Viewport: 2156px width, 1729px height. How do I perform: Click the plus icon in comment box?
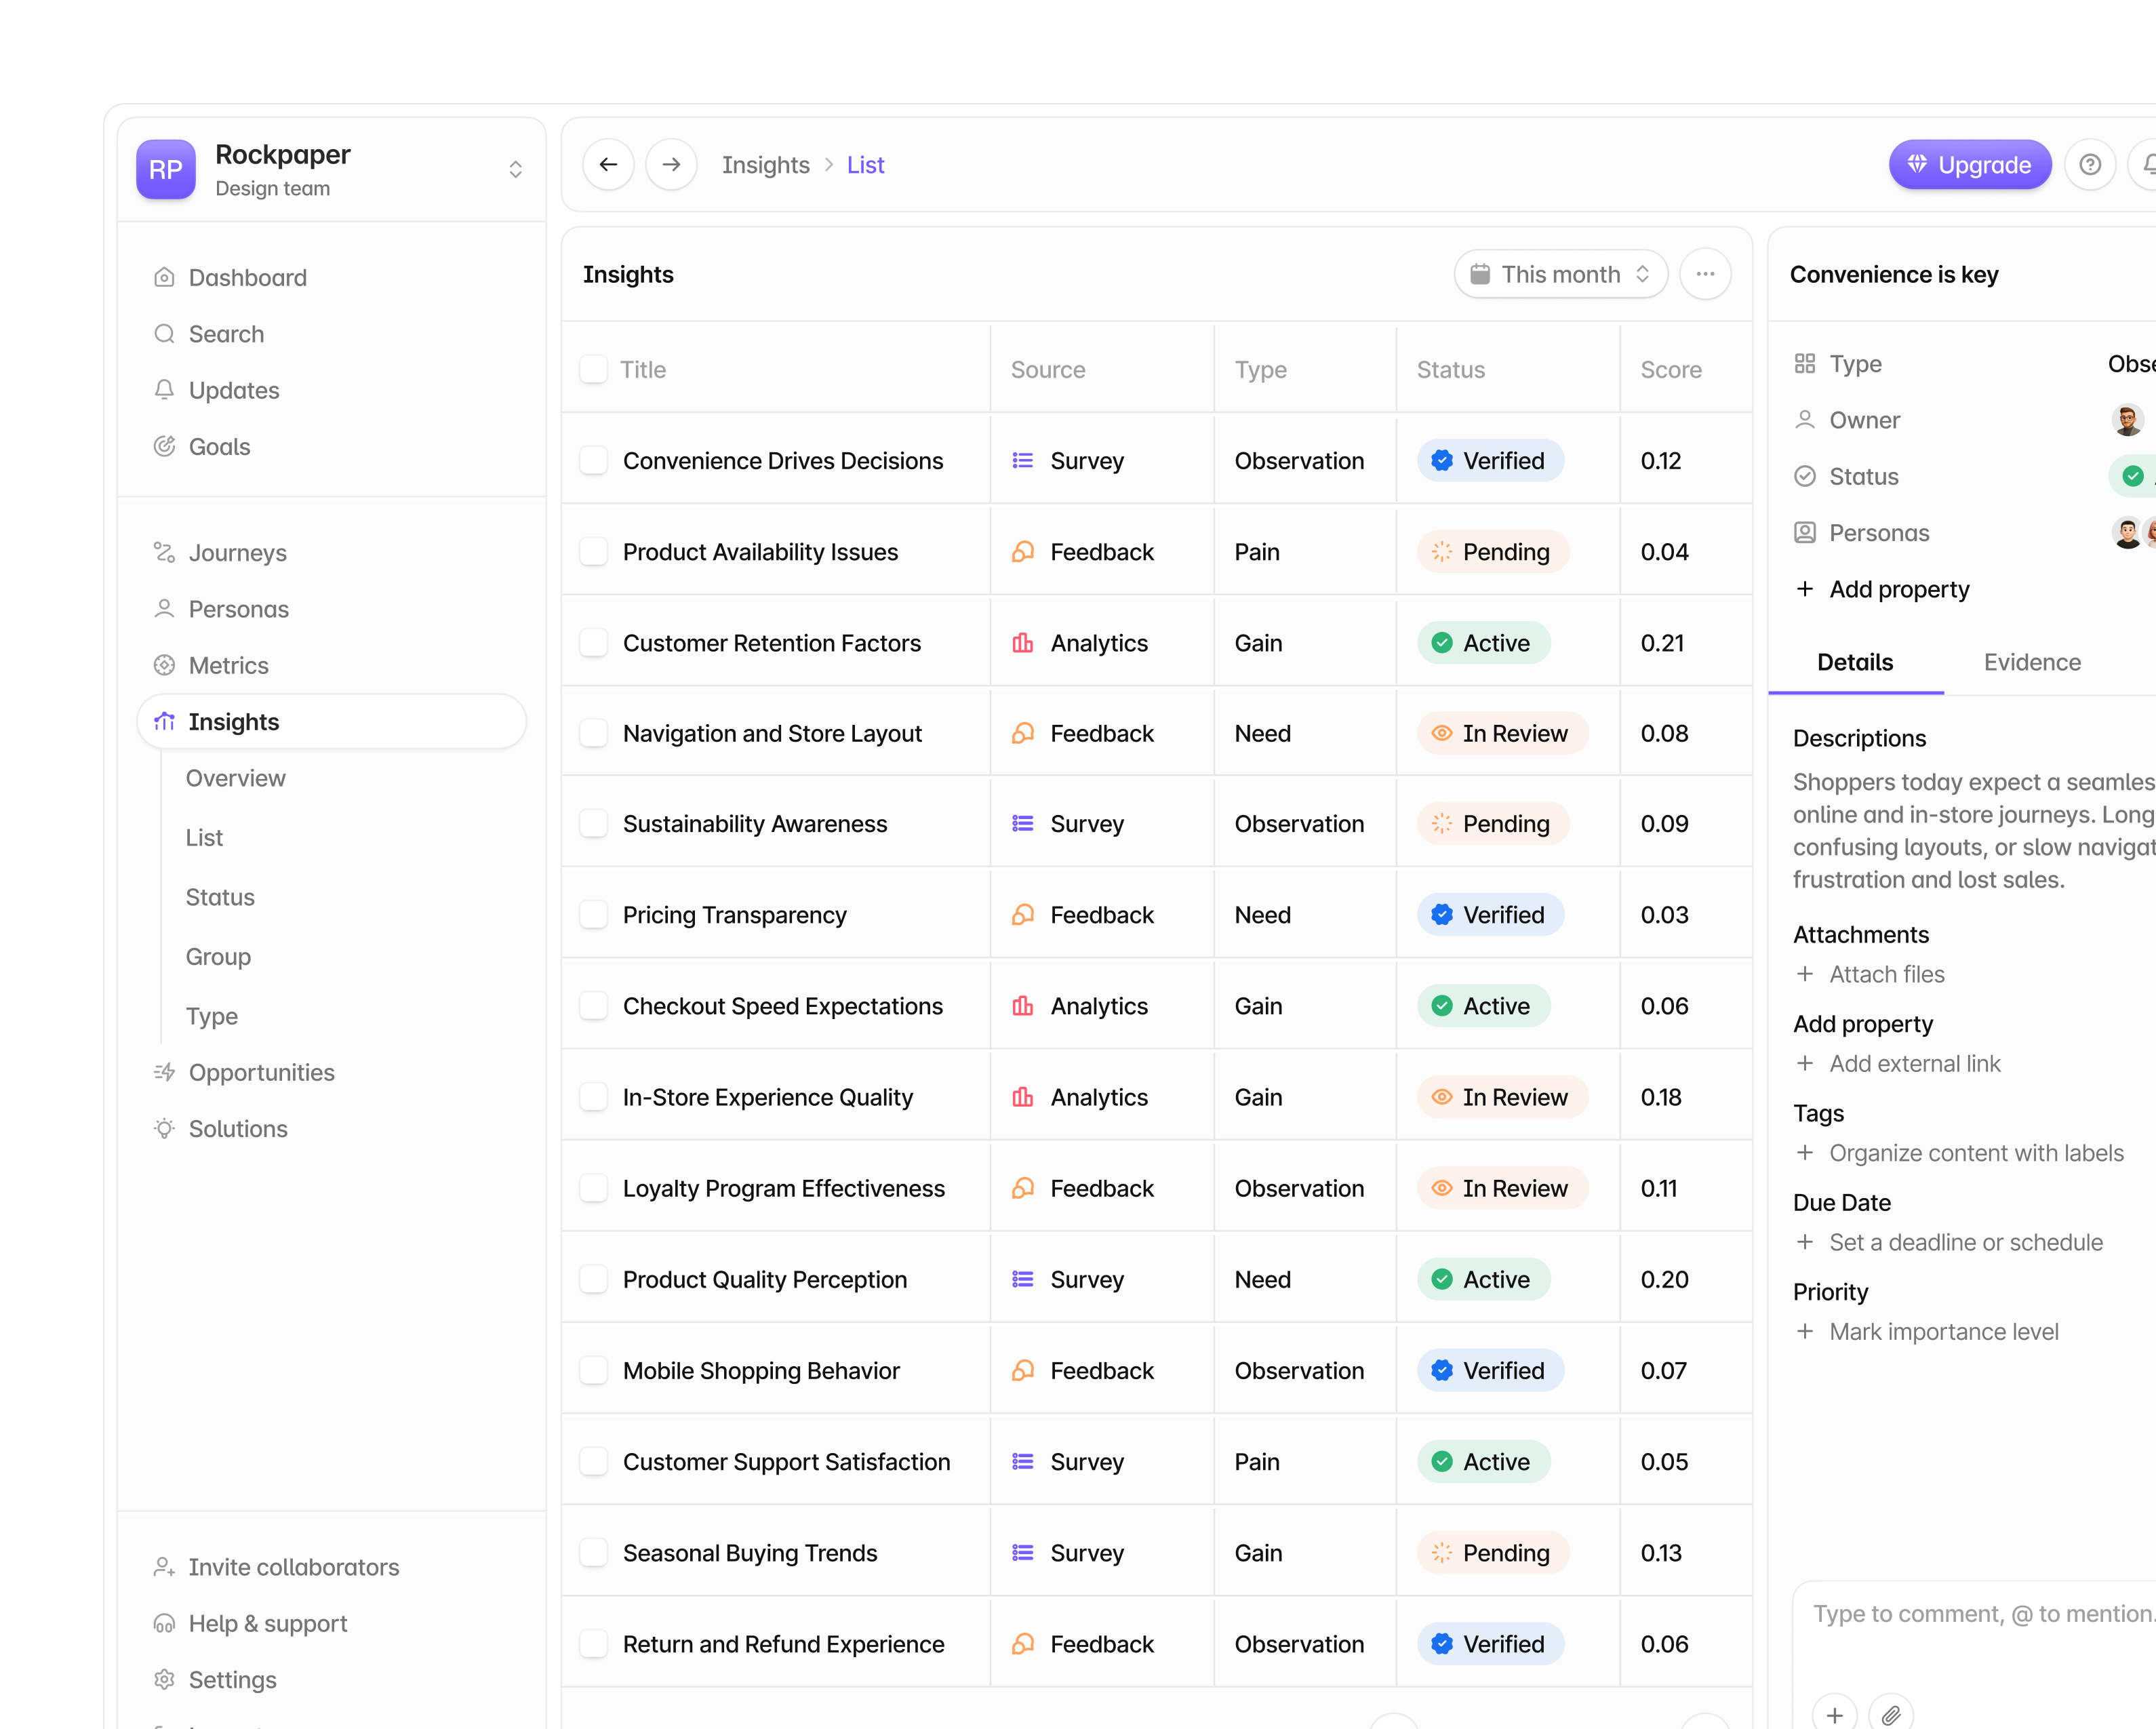(1834, 1714)
